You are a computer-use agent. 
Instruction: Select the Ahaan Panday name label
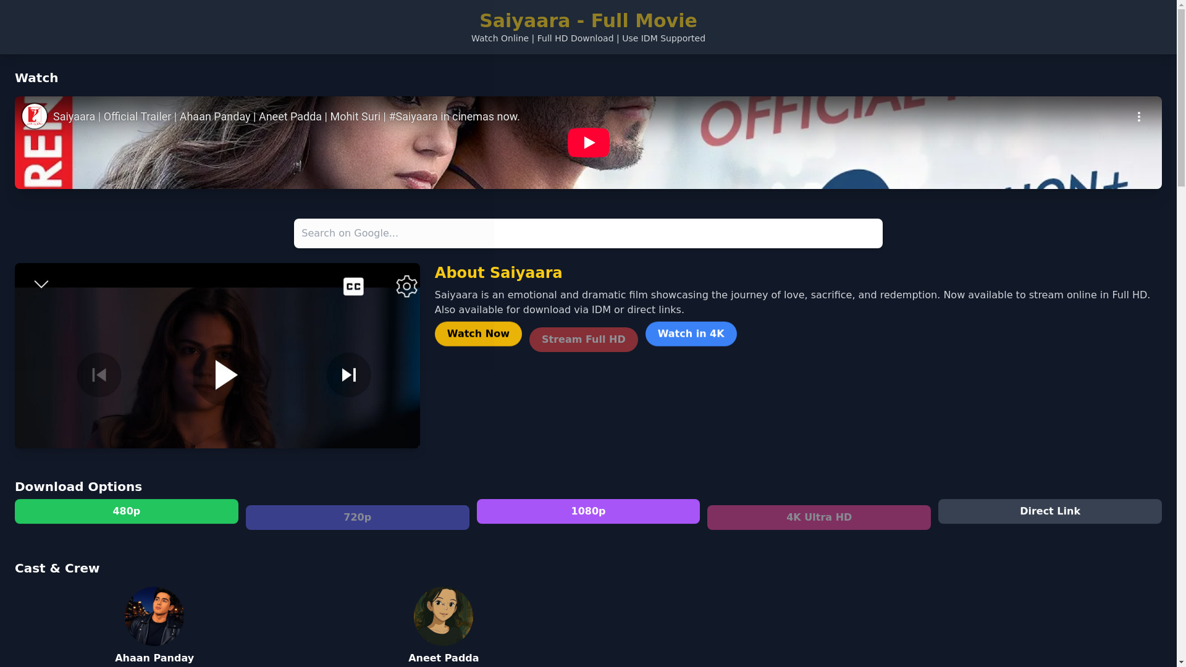pyautogui.click(x=154, y=658)
